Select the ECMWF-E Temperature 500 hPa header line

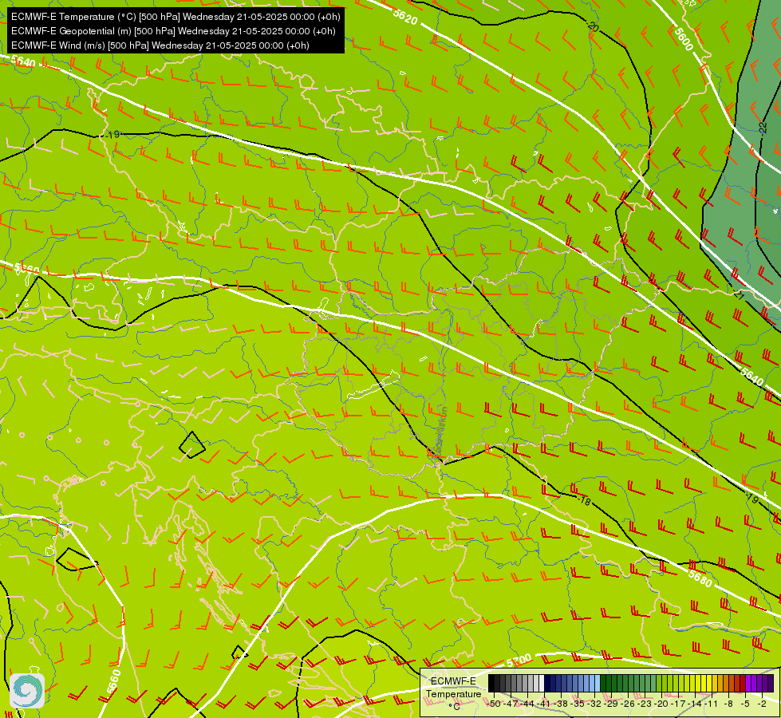(176, 17)
